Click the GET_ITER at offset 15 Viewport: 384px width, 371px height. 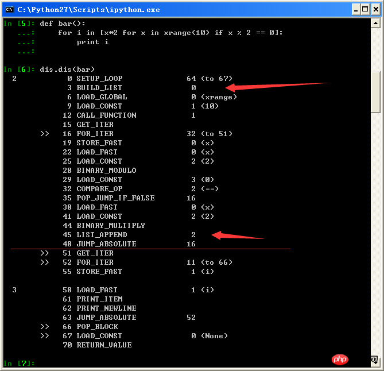(x=95, y=125)
